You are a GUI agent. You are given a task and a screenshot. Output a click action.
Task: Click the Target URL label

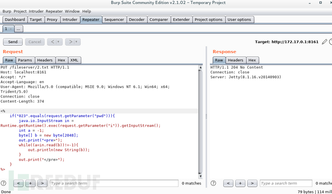[286, 42]
